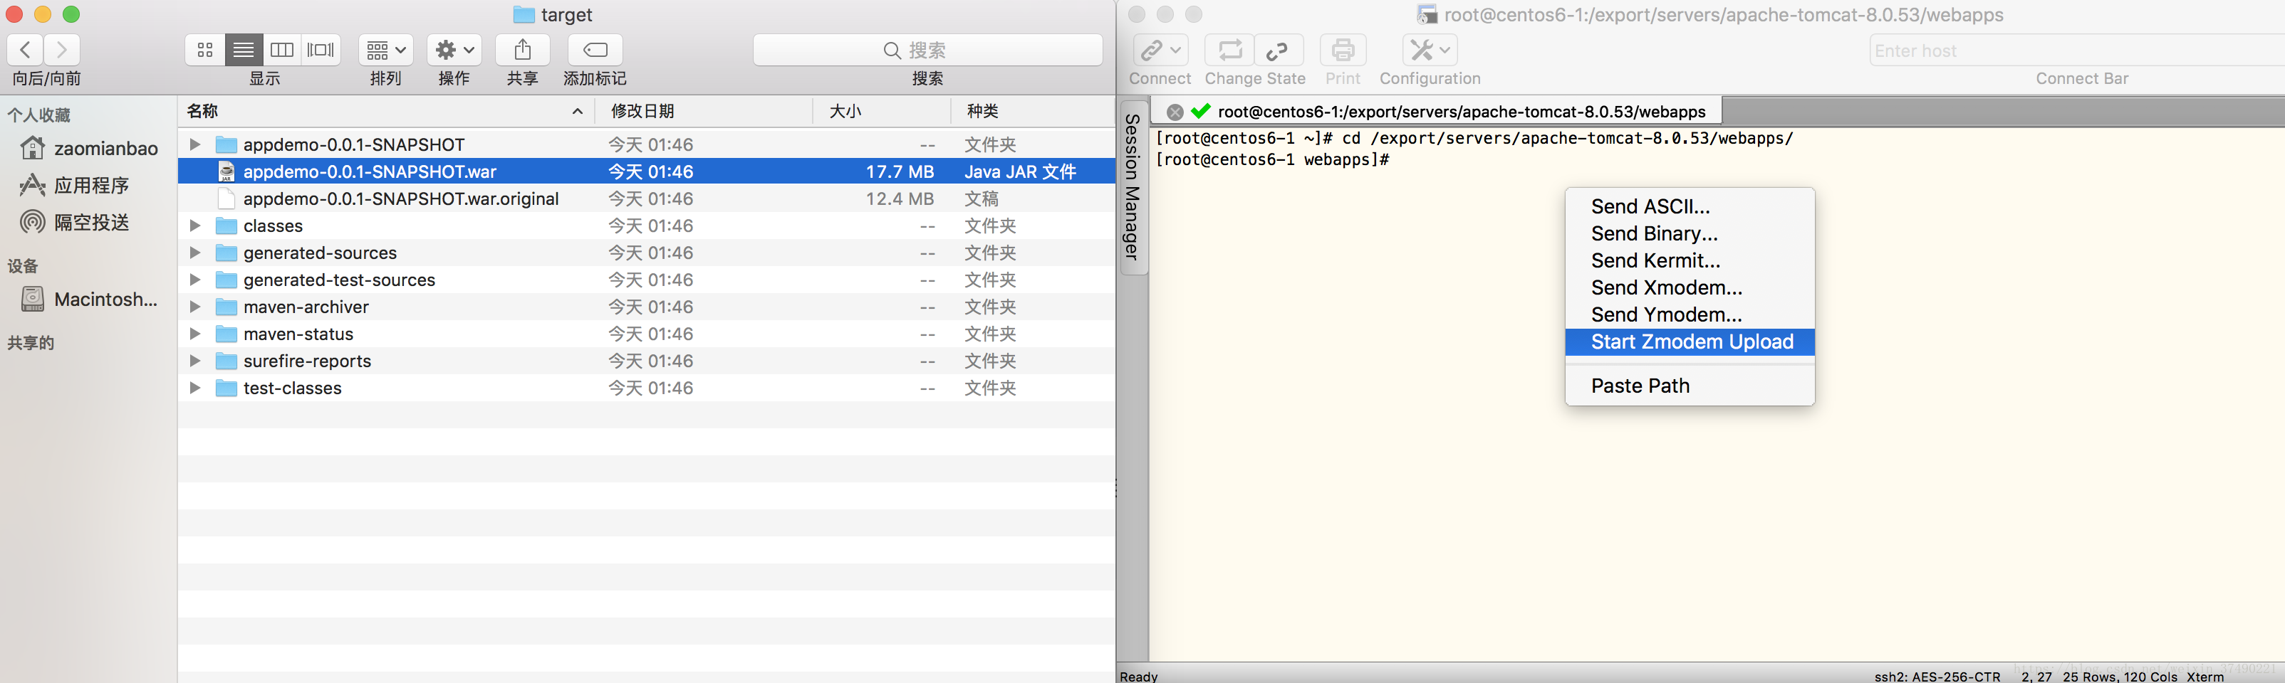The image size is (2285, 683).
Task: Choose Send Ymodem... from context menu
Action: 1690,314
